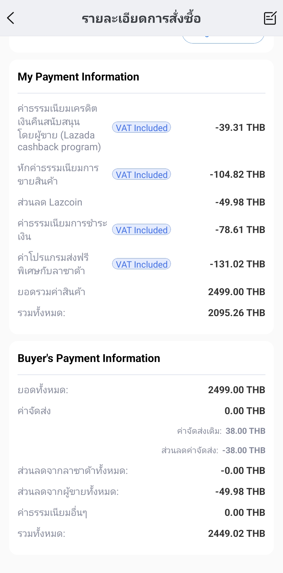Tap the partially visible outlined button at top
The width and height of the screenshot is (283, 573).
(223, 39)
